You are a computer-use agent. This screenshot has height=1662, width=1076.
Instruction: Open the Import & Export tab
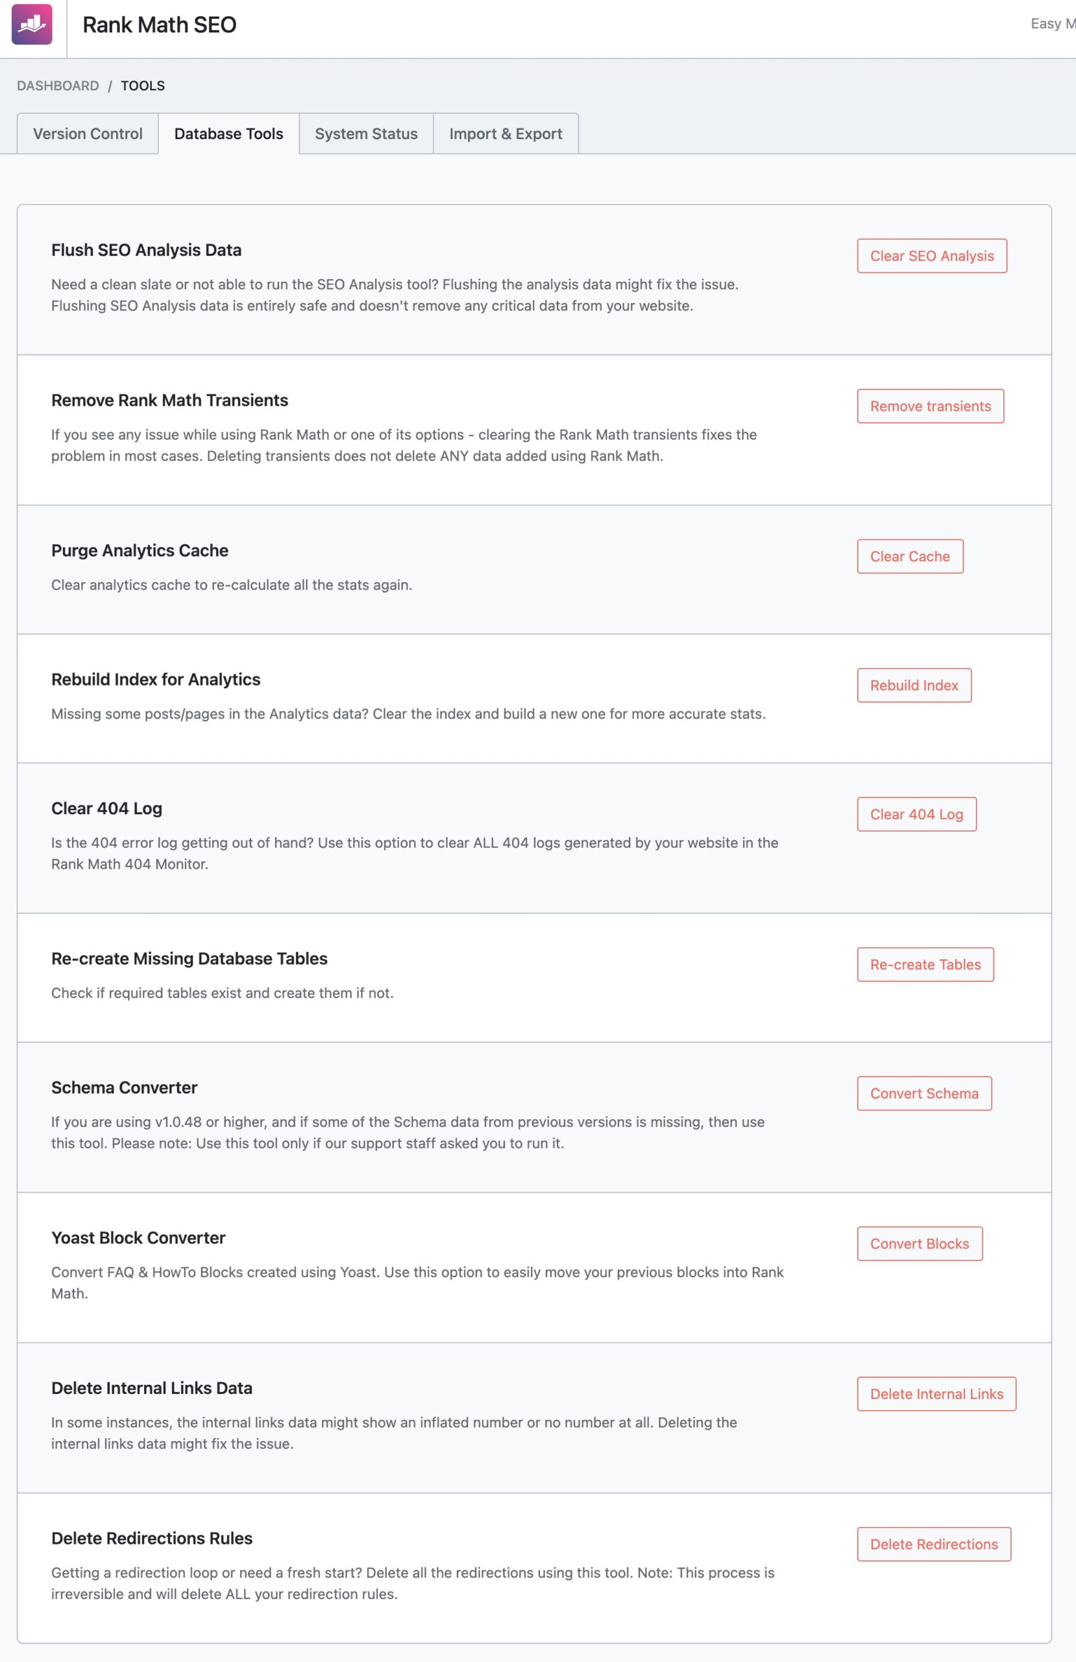tap(506, 133)
